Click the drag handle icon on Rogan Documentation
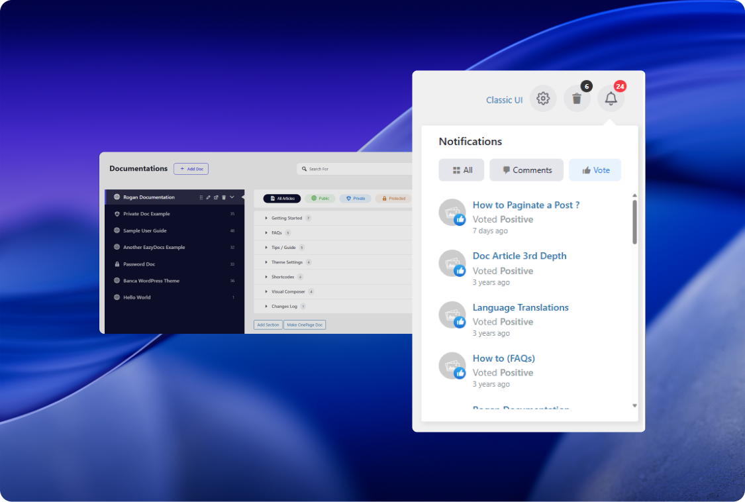The width and height of the screenshot is (745, 502). pos(201,197)
